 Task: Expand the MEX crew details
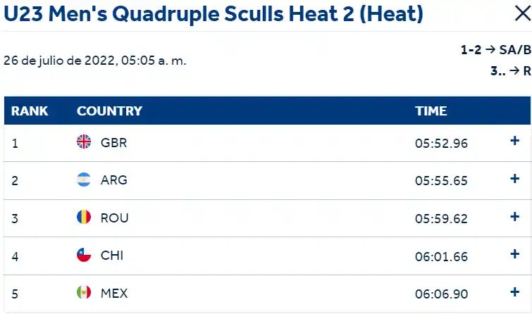pos(514,292)
